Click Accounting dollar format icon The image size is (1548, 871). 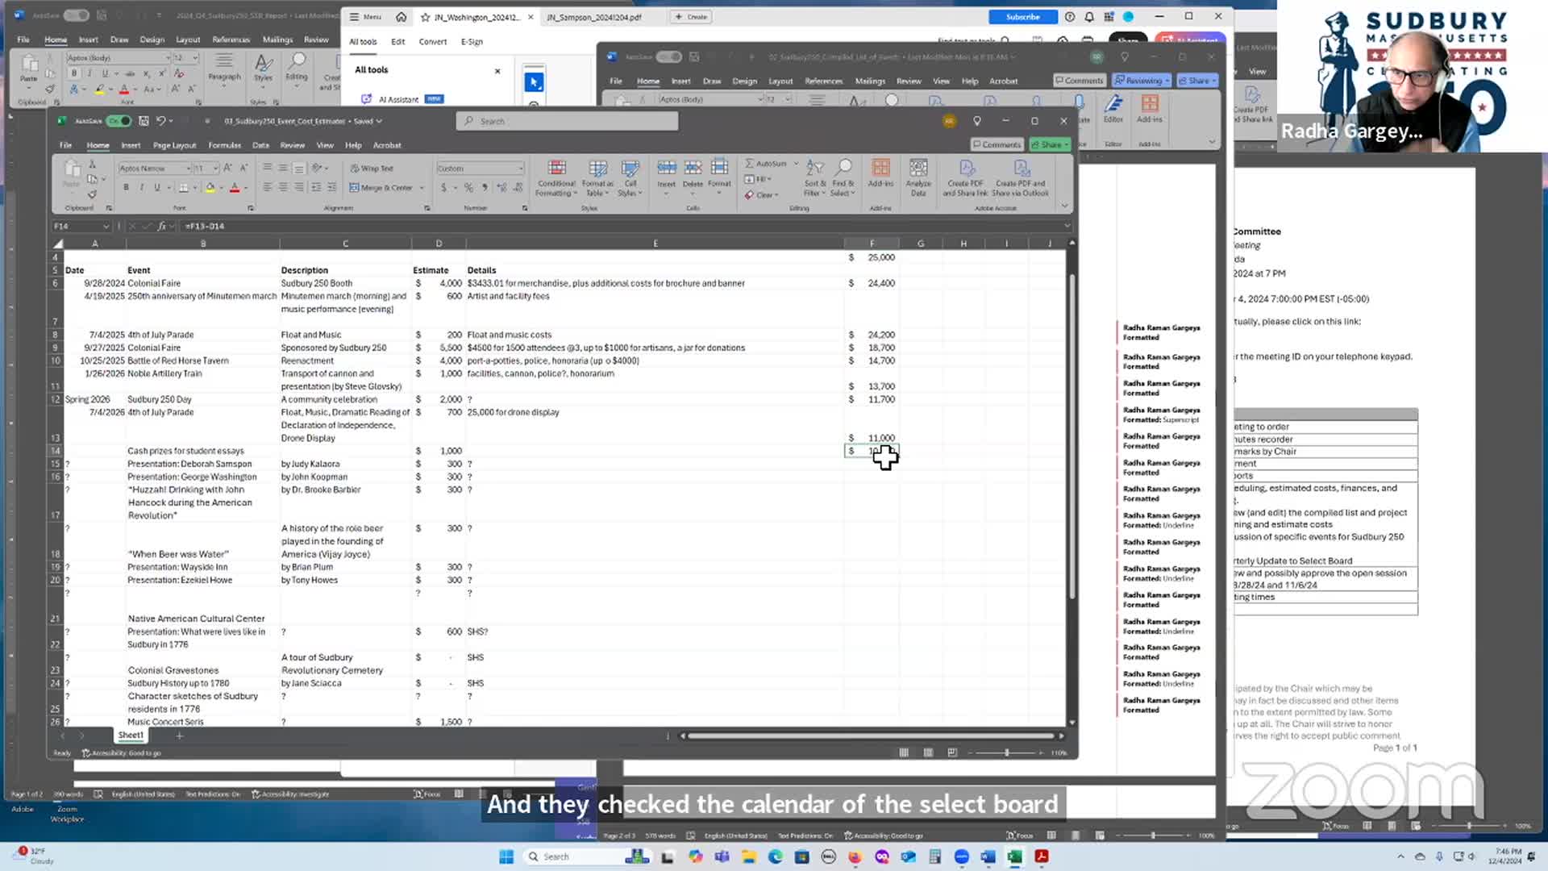(443, 187)
